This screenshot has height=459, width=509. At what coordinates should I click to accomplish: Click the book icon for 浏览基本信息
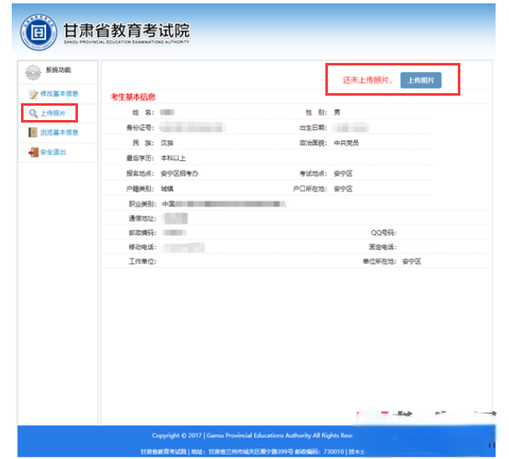pyautogui.click(x=33, y=133)
